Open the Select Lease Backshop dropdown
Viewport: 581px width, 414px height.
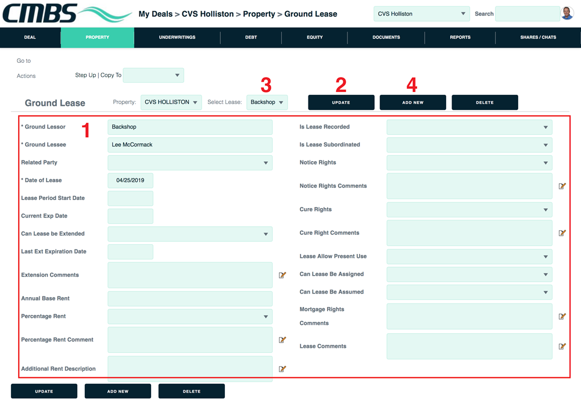267,102
